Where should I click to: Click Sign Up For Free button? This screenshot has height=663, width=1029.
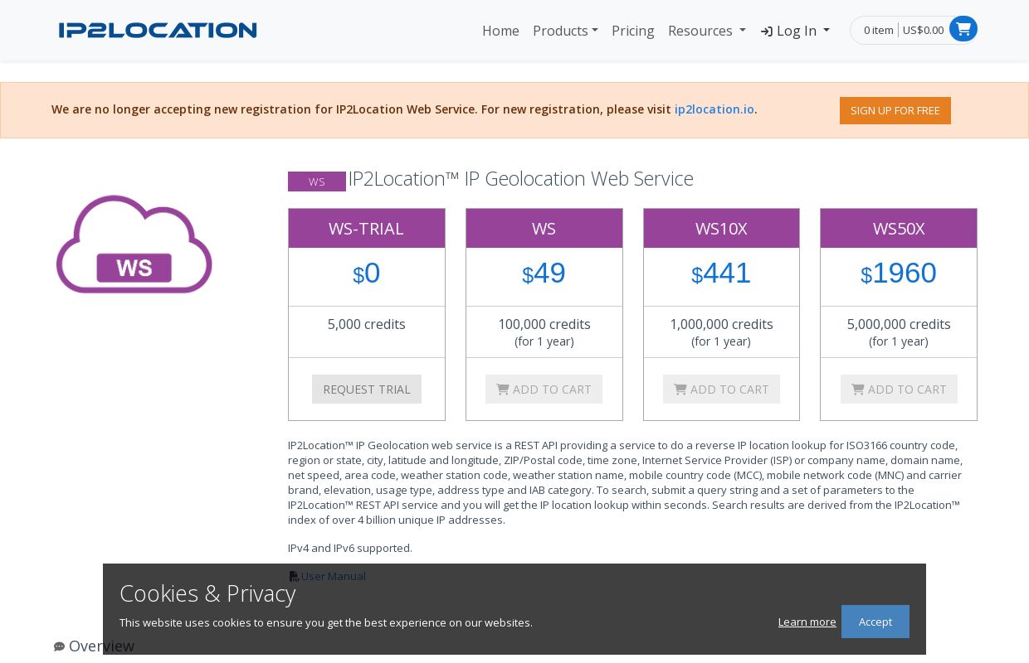[x=895, y=110]
